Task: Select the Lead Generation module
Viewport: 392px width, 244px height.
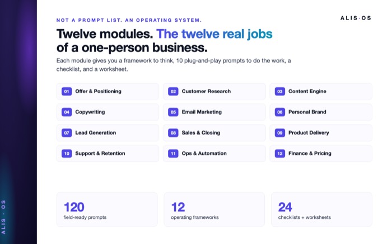Action: 108,133
